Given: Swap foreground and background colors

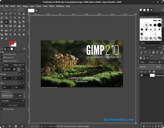Looking at the screenshot, I should click(x=15, y=42).
